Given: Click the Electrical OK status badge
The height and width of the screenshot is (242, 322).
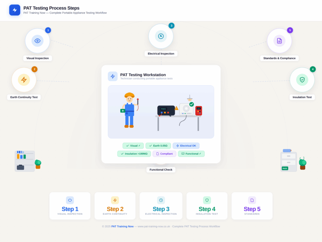Looking at the screenshot, I should click(x=186, y=146).
